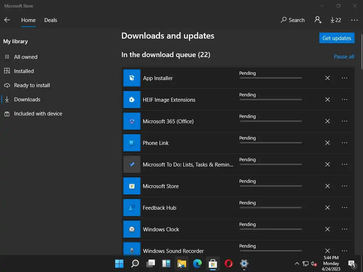Viewport: 363px width, 272px height.
Task: Open more options for App Installer
Action: (345, 78)
